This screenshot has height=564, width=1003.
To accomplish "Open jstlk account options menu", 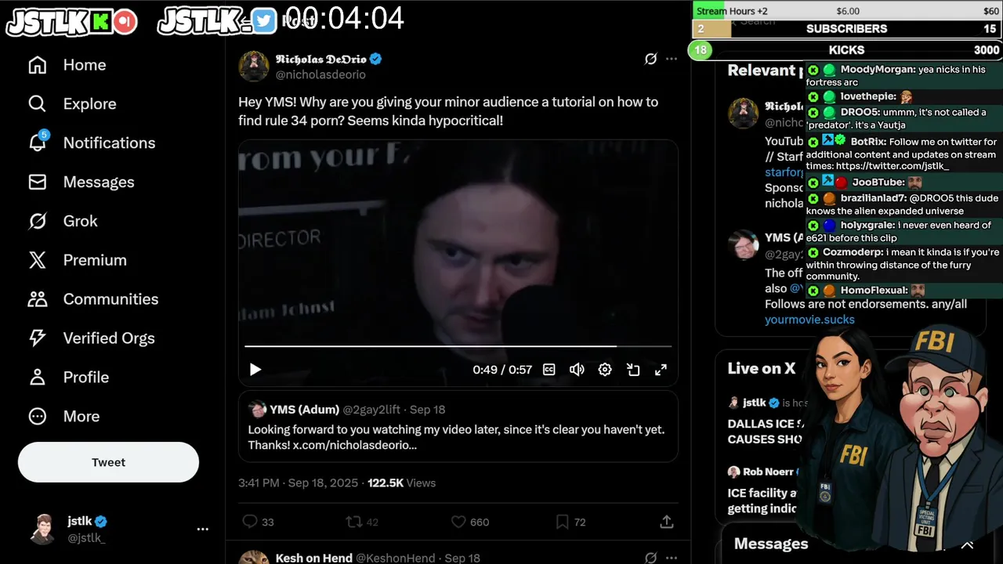I will [203, 529].
